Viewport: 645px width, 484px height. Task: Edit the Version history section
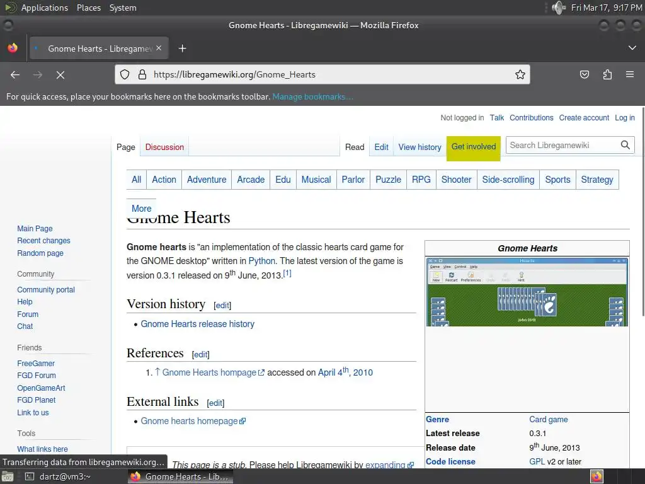coord(222,306)
